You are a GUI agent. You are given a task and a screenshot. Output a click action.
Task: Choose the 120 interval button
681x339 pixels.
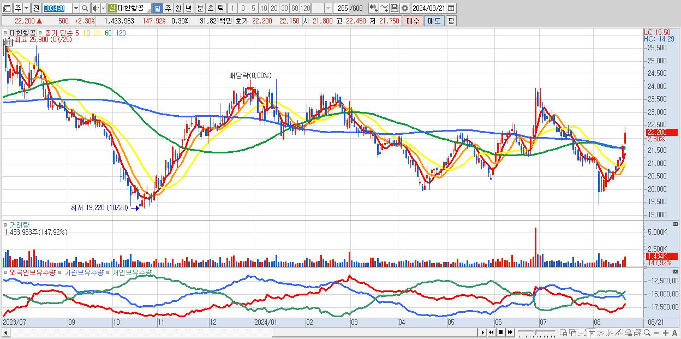306,8
